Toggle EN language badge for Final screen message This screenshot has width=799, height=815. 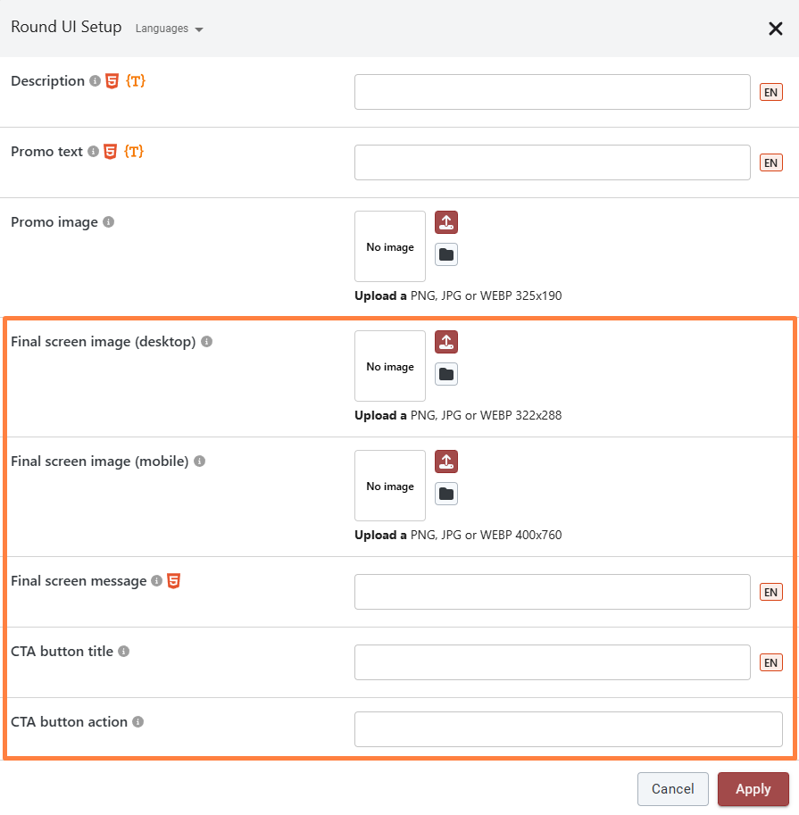(770, 592)
